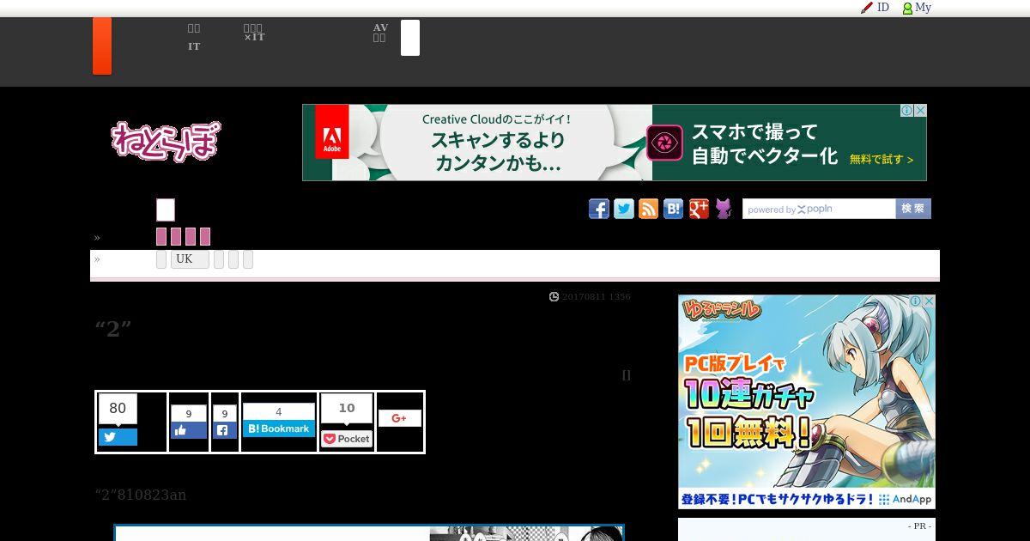
Task: Click the ゆるドラシル game ad image
Action: tap(807, 402)
